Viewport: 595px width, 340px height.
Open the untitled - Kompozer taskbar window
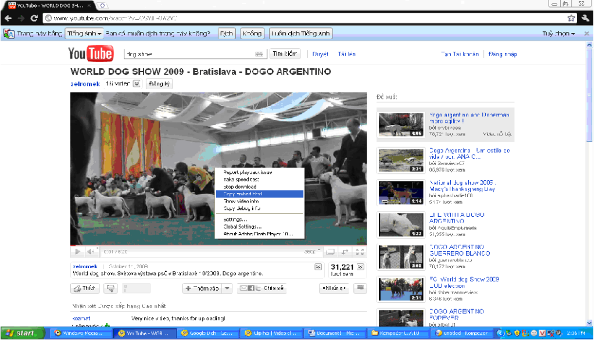click(463, 333)
